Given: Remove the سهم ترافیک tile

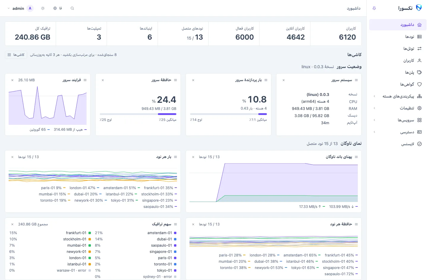Looking at the screenshot, I should tap(12, 224).
